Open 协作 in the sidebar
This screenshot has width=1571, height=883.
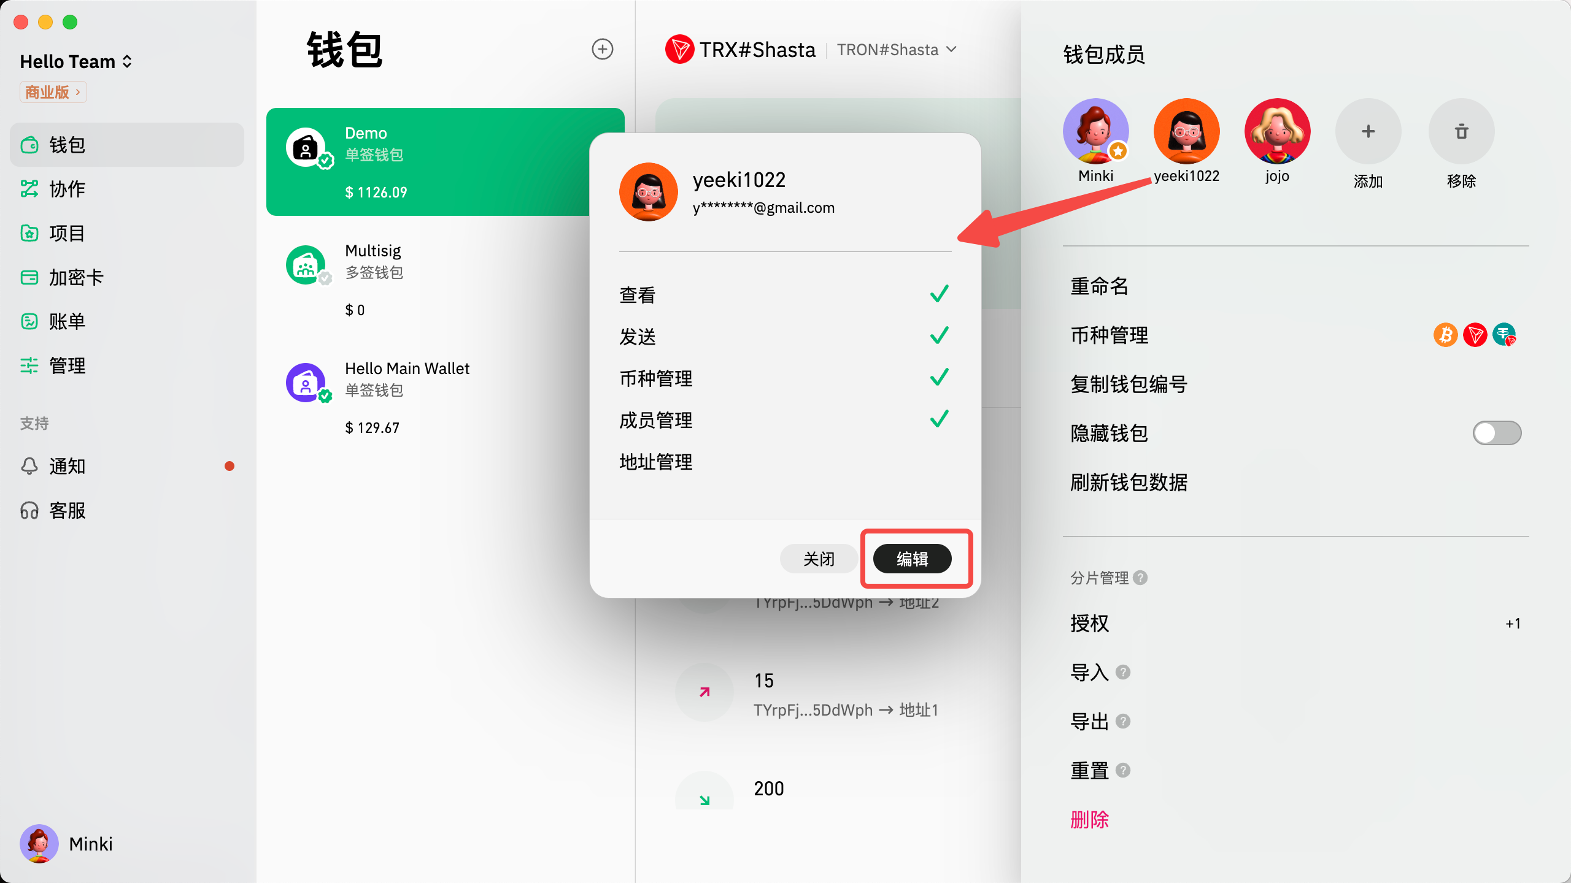[67, 189]
